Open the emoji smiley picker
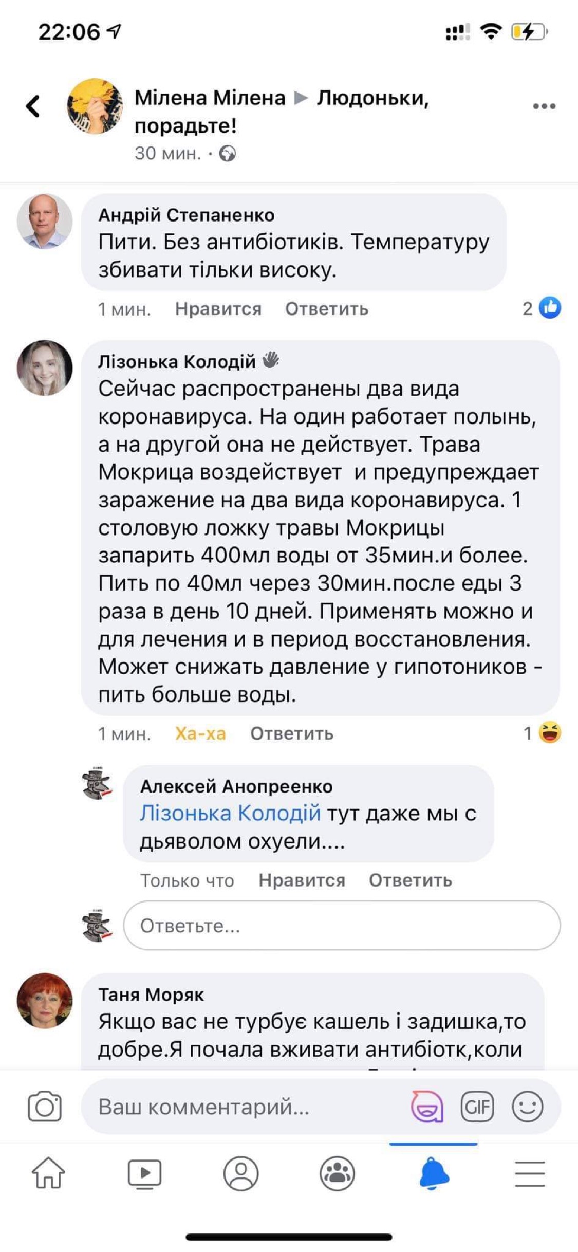This screenshot has height=1252, width=578. click(527, 1107)
